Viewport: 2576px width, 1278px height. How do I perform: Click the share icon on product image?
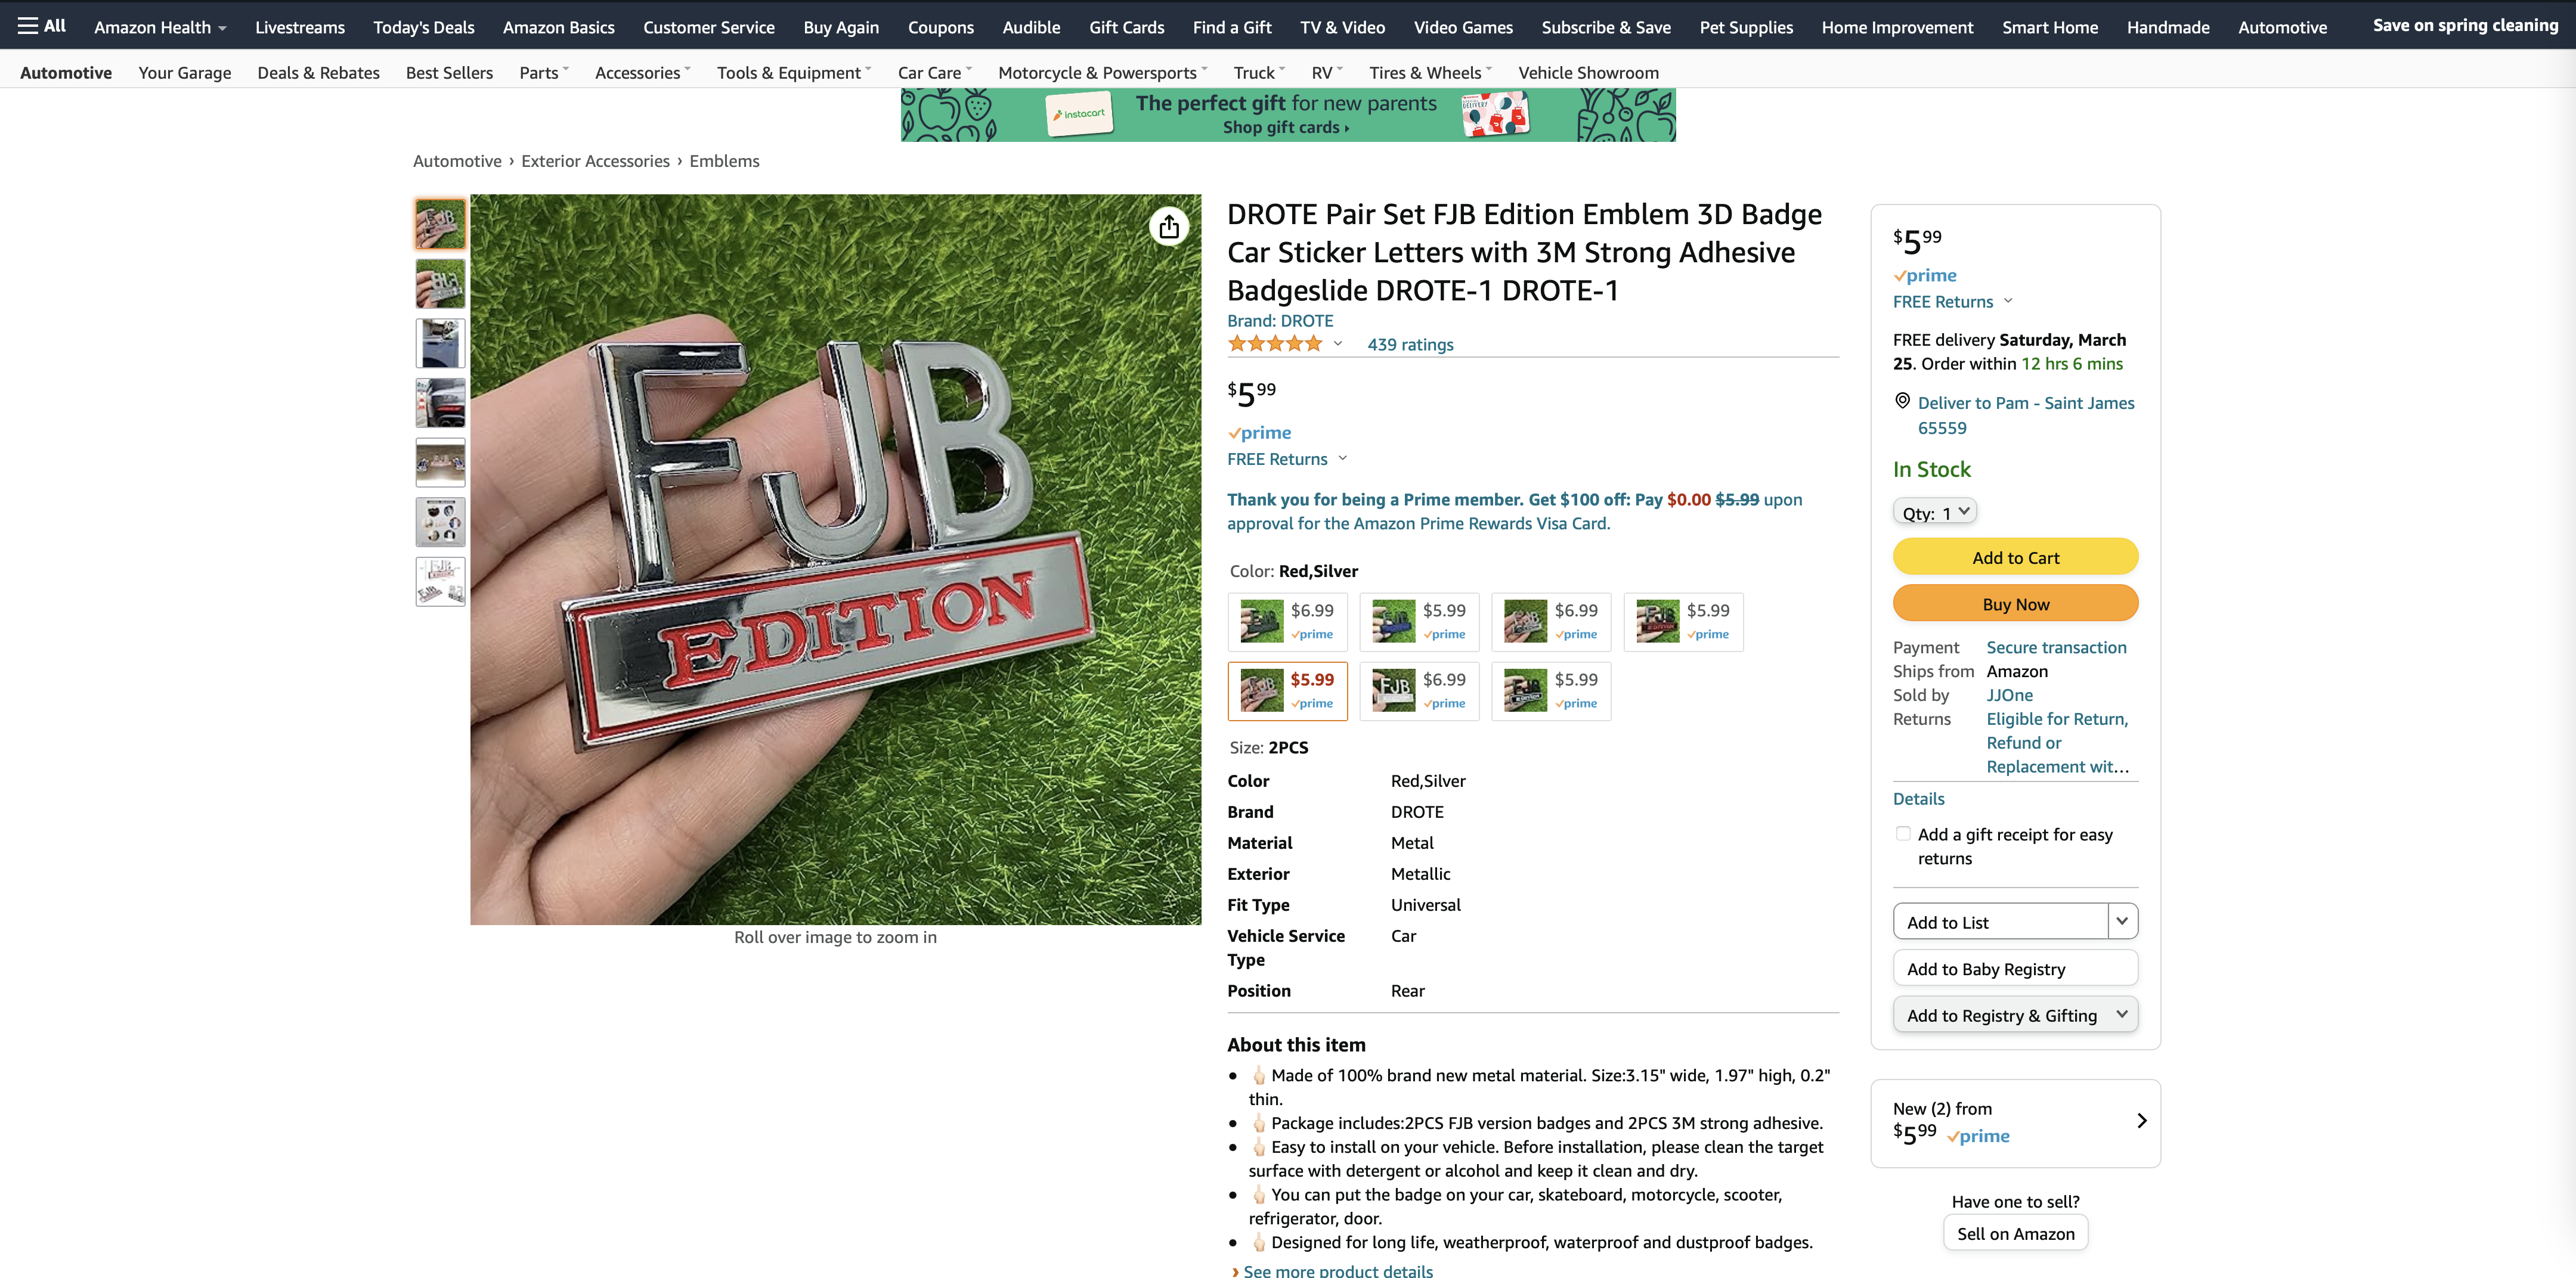click(x=1168, y=227)
